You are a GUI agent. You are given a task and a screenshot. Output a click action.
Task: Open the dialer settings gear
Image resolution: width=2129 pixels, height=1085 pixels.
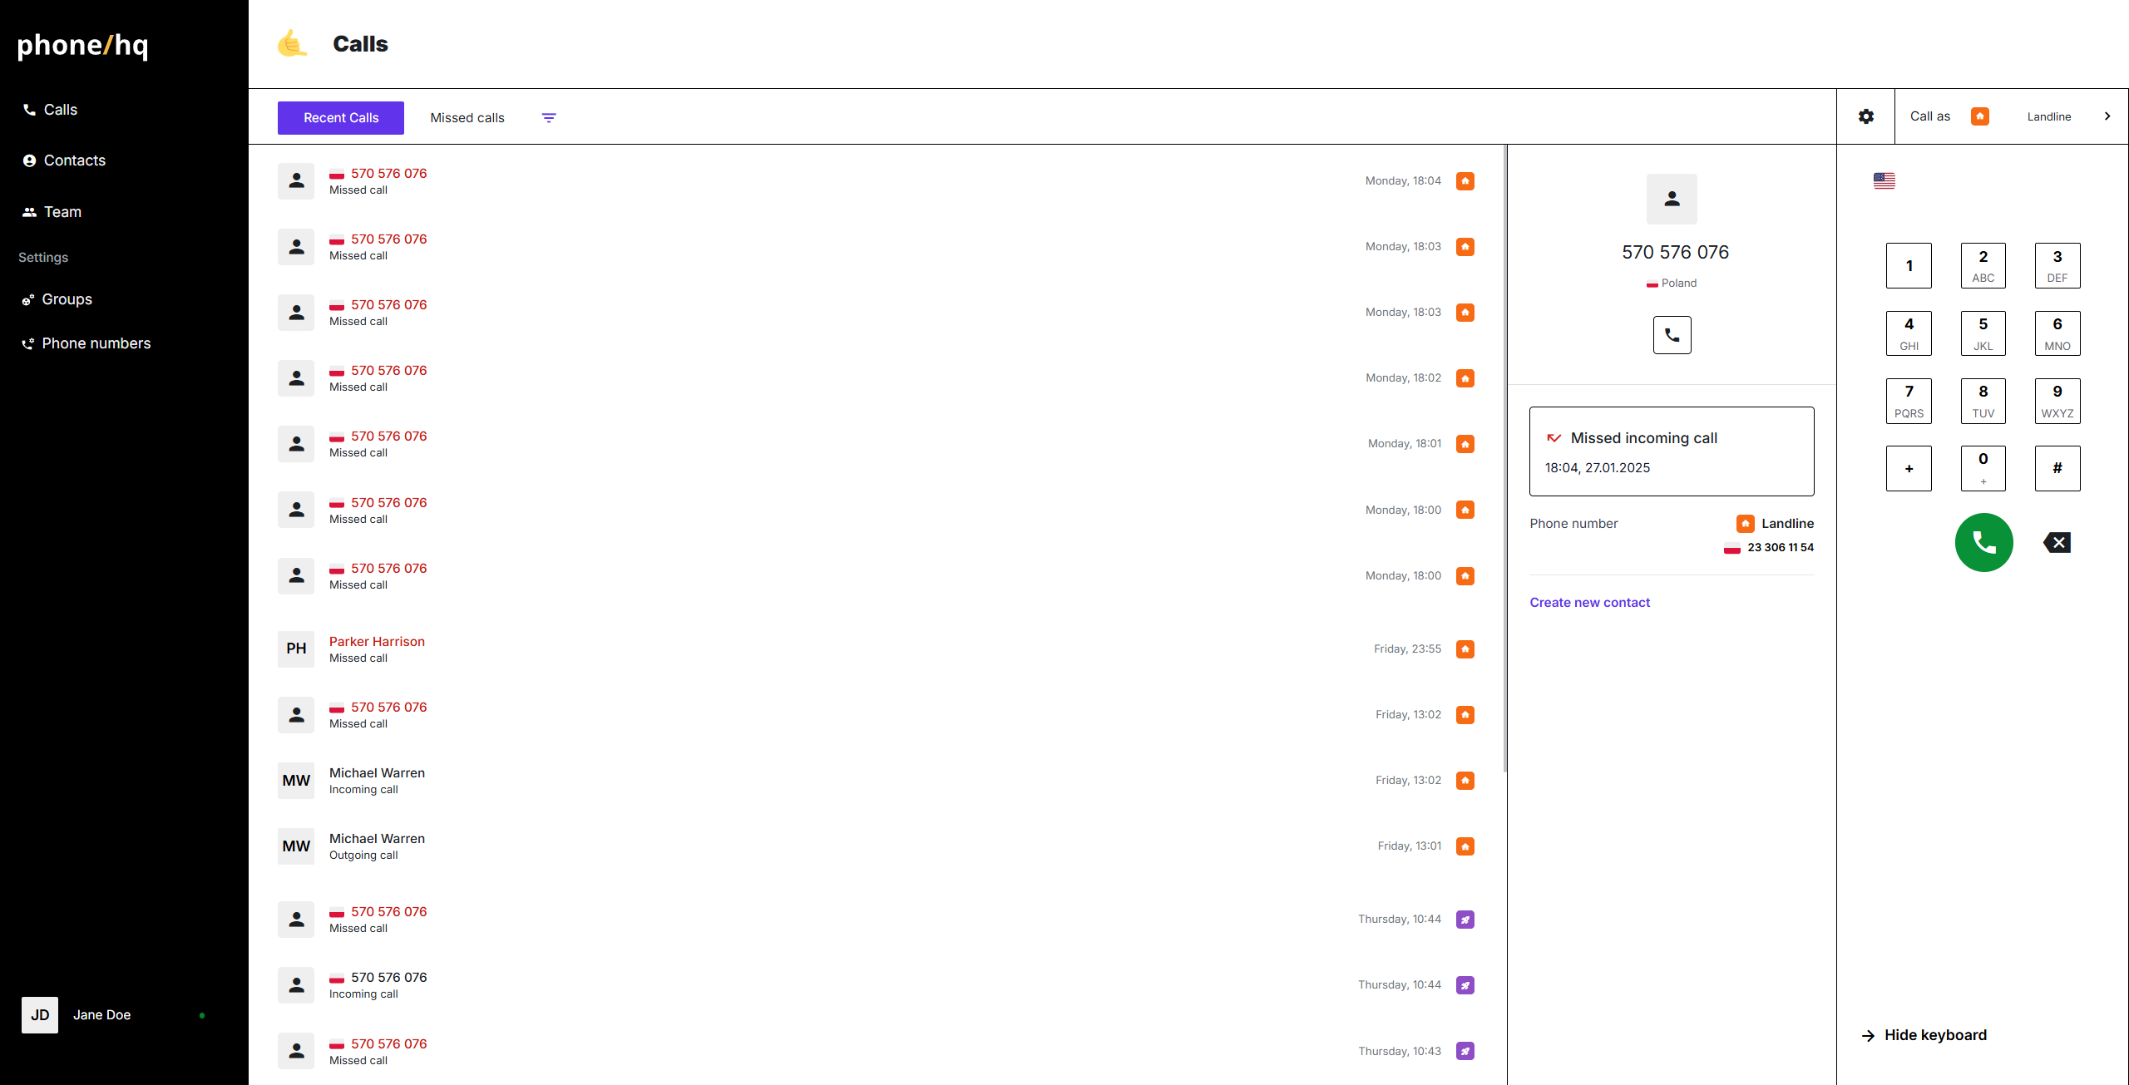point(1866,116)
